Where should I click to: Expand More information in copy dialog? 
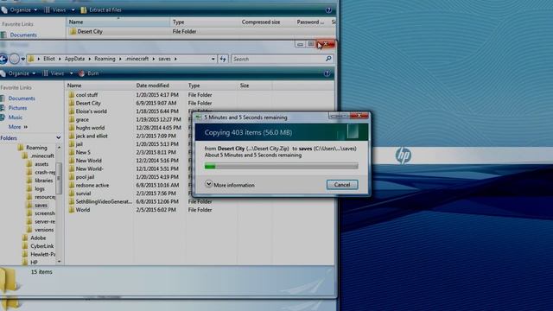[x=230, y=185]
